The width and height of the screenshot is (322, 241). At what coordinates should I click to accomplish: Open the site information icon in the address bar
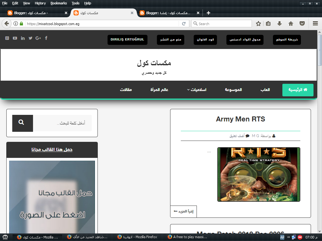pyautogui.click(x=16, y=24)
